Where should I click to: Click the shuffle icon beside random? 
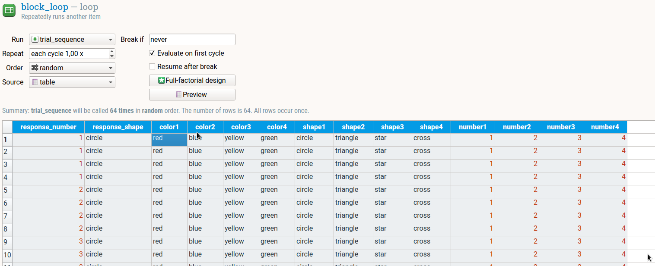[x=35, y=68]
